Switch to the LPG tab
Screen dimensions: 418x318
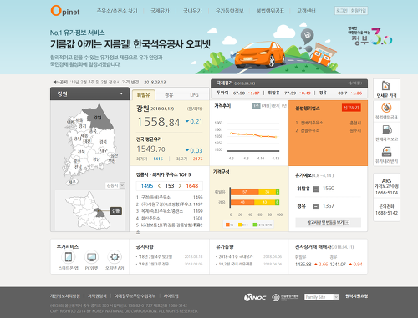coord(194,95)
